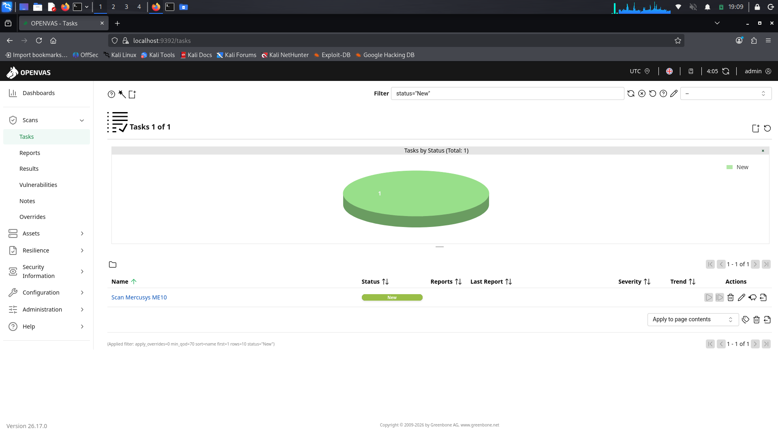Export the Scan Mercusys ME10 task
Image resolution: width=778 pixels, height=437 pixels.
click(x=763, y=297)
